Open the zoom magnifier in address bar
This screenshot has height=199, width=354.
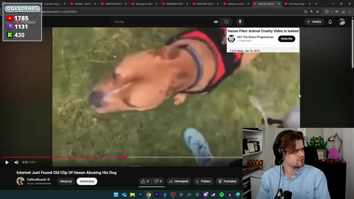(x=311, y=12)
